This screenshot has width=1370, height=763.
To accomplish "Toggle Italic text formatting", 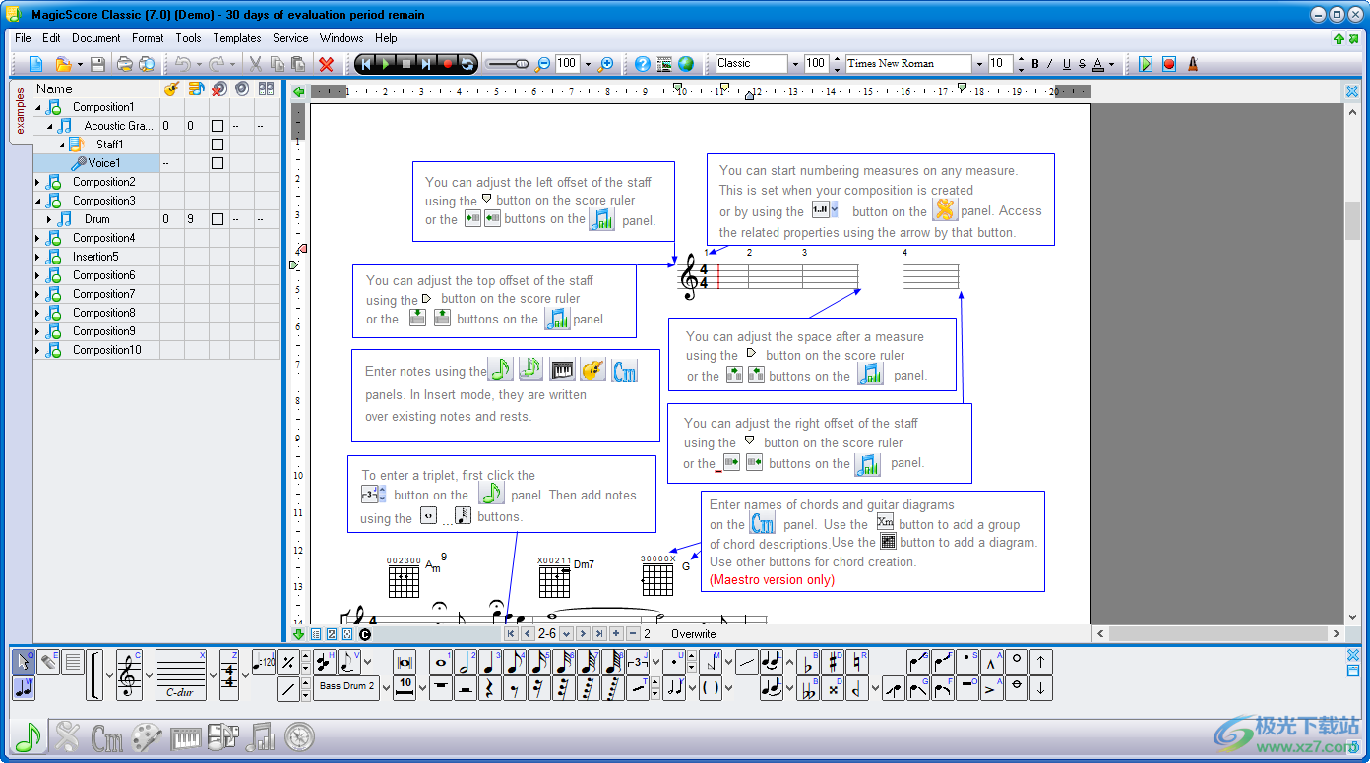I will [1051, 64].
